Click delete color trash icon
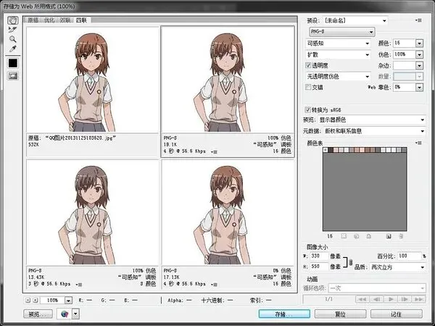435x326 pixels. (x=401, y=236)
